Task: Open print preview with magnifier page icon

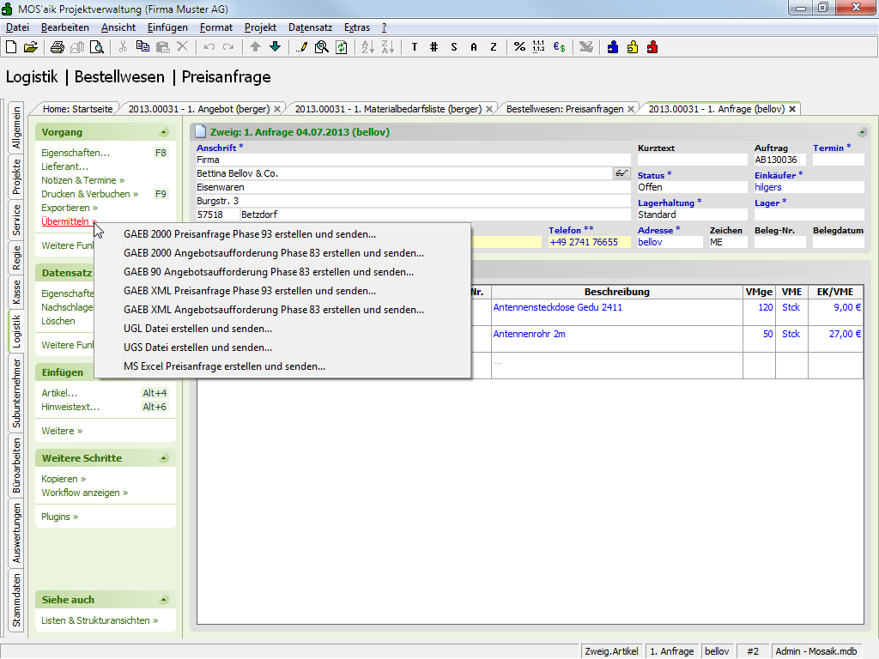Action: (x=97, y=47)
